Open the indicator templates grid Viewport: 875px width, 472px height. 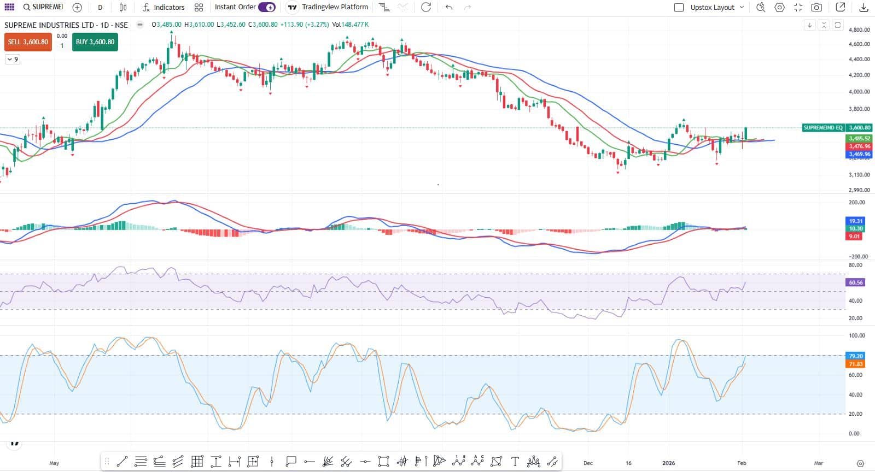(199, 7)
